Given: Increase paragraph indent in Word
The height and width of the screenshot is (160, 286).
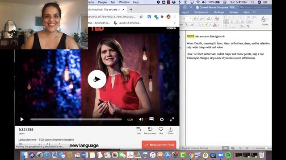Looking at the screenshot, I should point(254,17).
